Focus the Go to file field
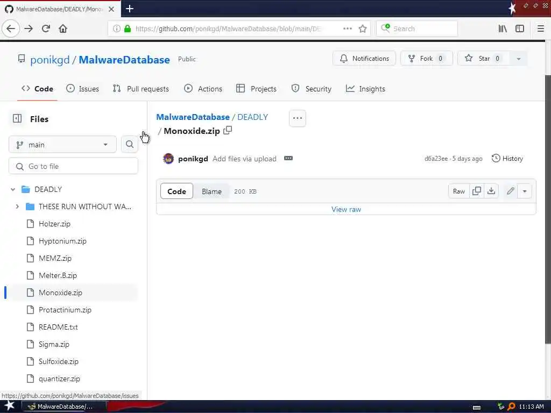The width and height of the screenshot is (551, 413). pyautogui.click(x=73, y=166)
